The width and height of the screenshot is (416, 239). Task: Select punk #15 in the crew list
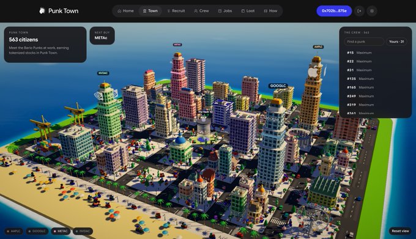point(376,53)
